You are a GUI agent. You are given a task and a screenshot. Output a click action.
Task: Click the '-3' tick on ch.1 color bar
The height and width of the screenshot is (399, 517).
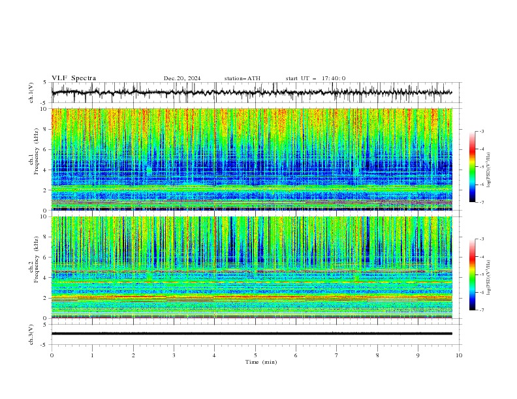point(482,131)
